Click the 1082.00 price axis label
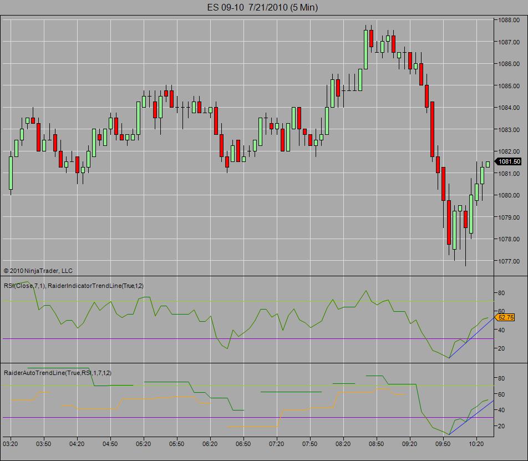528x461 pixels. [509, 151]
